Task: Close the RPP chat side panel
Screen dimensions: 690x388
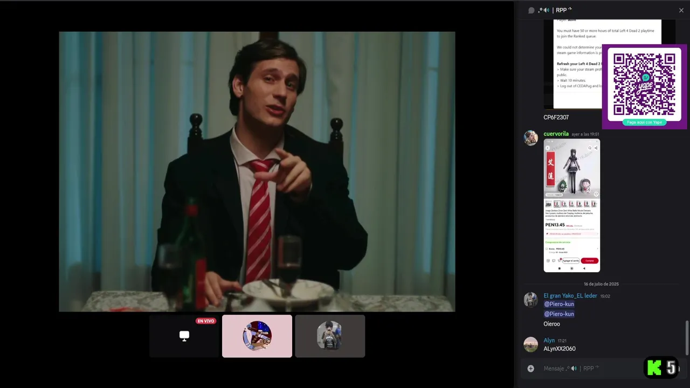Action: (681, 10)
